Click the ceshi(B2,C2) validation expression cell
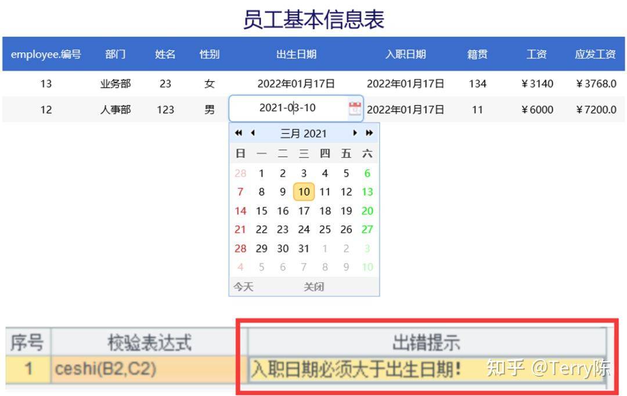The width and height of the screenshot is (627, 396). [x=149, y=369]
